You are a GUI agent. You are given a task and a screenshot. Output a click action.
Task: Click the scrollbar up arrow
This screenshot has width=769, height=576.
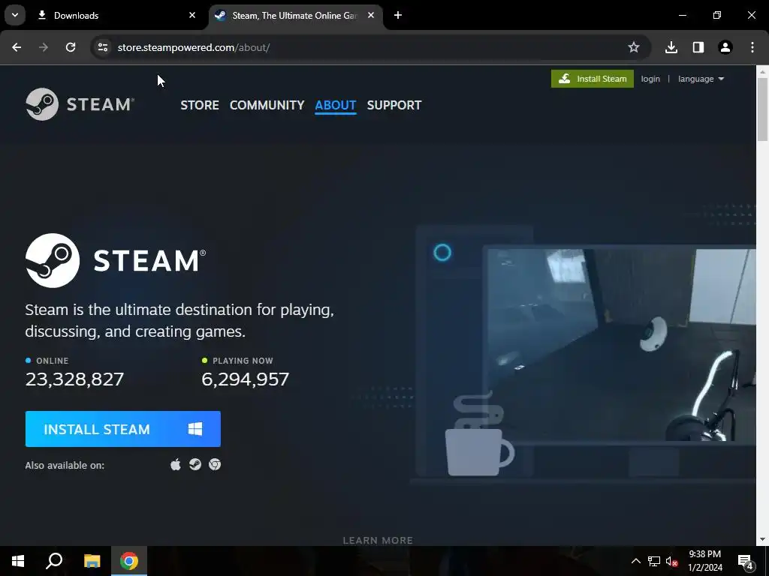pyautogui.click(x=762, y=72)
